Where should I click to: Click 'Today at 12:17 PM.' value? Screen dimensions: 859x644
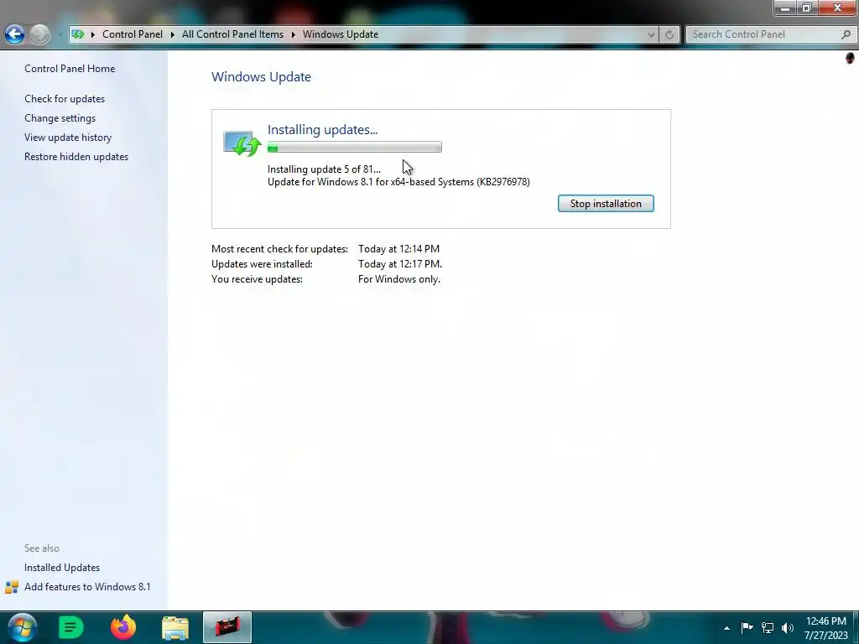point(400,264)
